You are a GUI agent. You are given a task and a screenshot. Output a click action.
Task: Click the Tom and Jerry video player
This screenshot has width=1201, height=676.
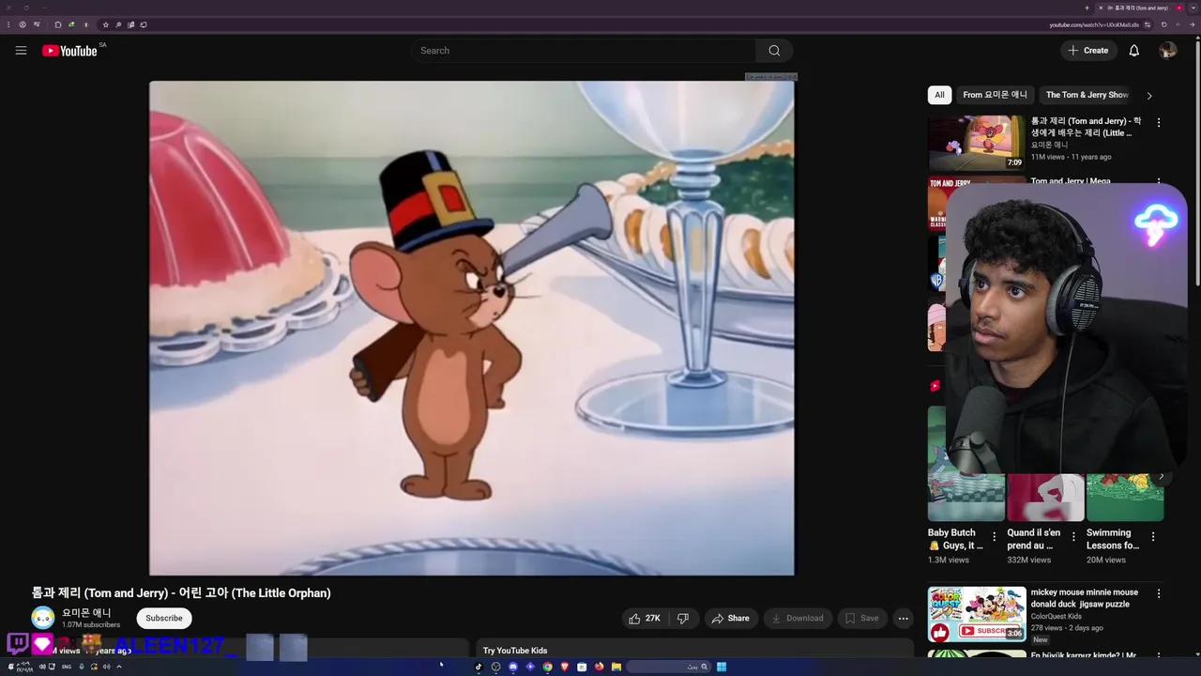472,328
